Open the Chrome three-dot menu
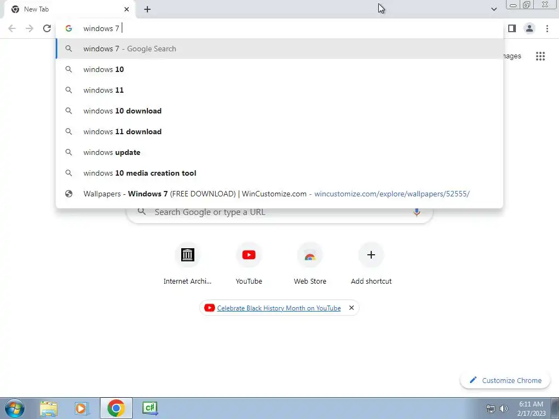This screenshot has height=419, width=559. click(x=547, y=28)
